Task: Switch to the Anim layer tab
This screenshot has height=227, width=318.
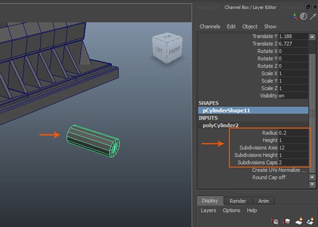Action: (x=263, y=201)
